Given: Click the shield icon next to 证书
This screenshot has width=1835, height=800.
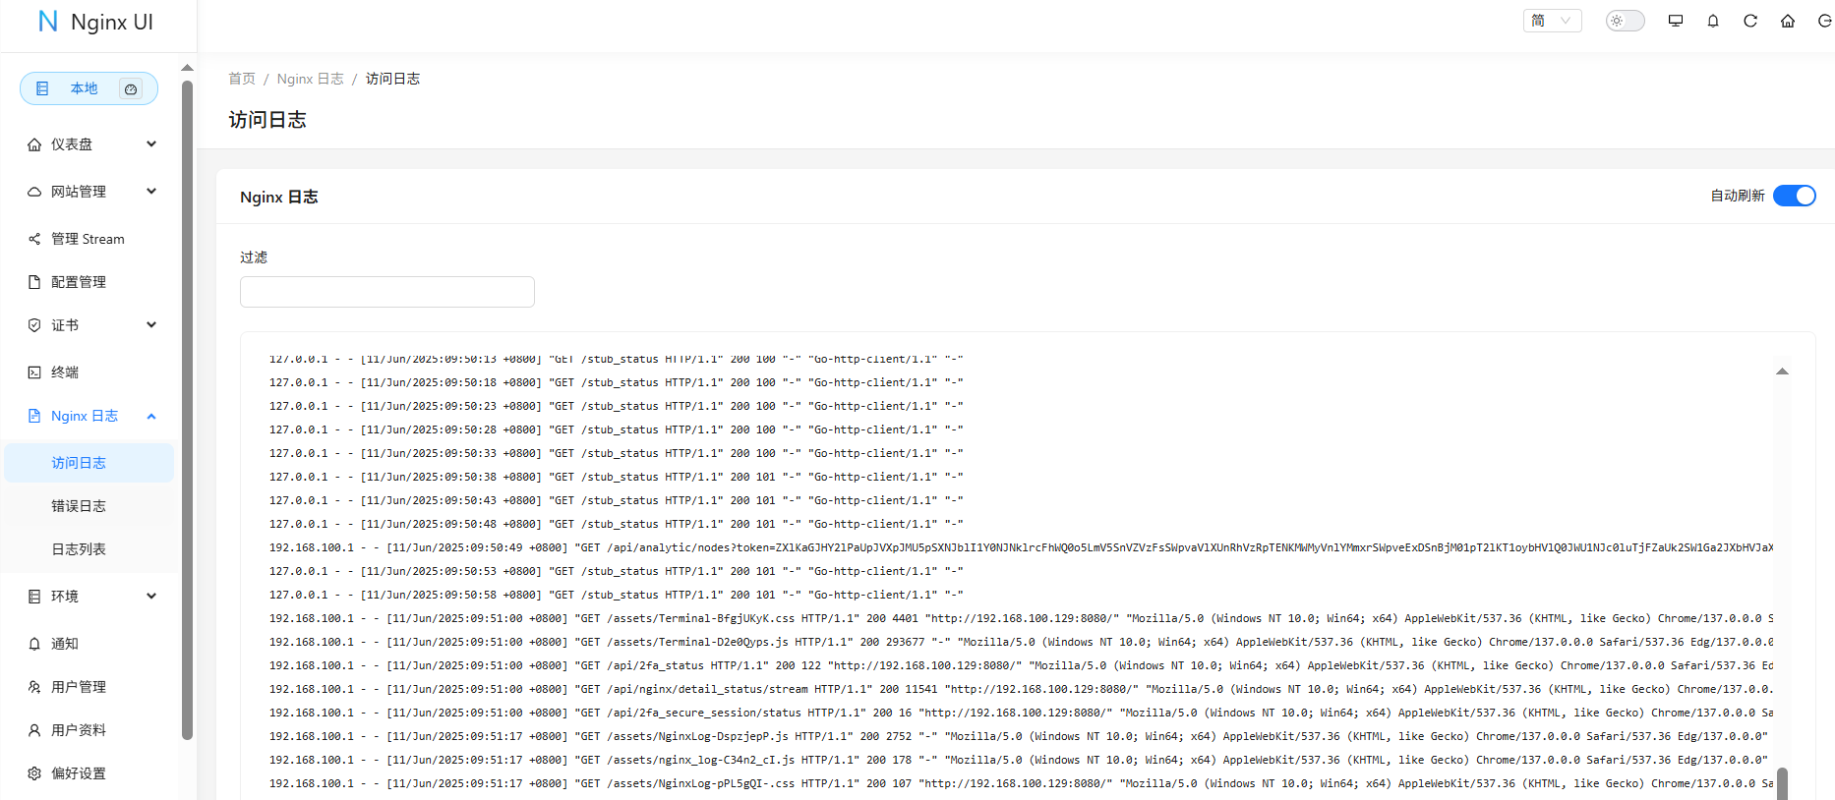Looking at the screenshot, I should click(34, 325).
